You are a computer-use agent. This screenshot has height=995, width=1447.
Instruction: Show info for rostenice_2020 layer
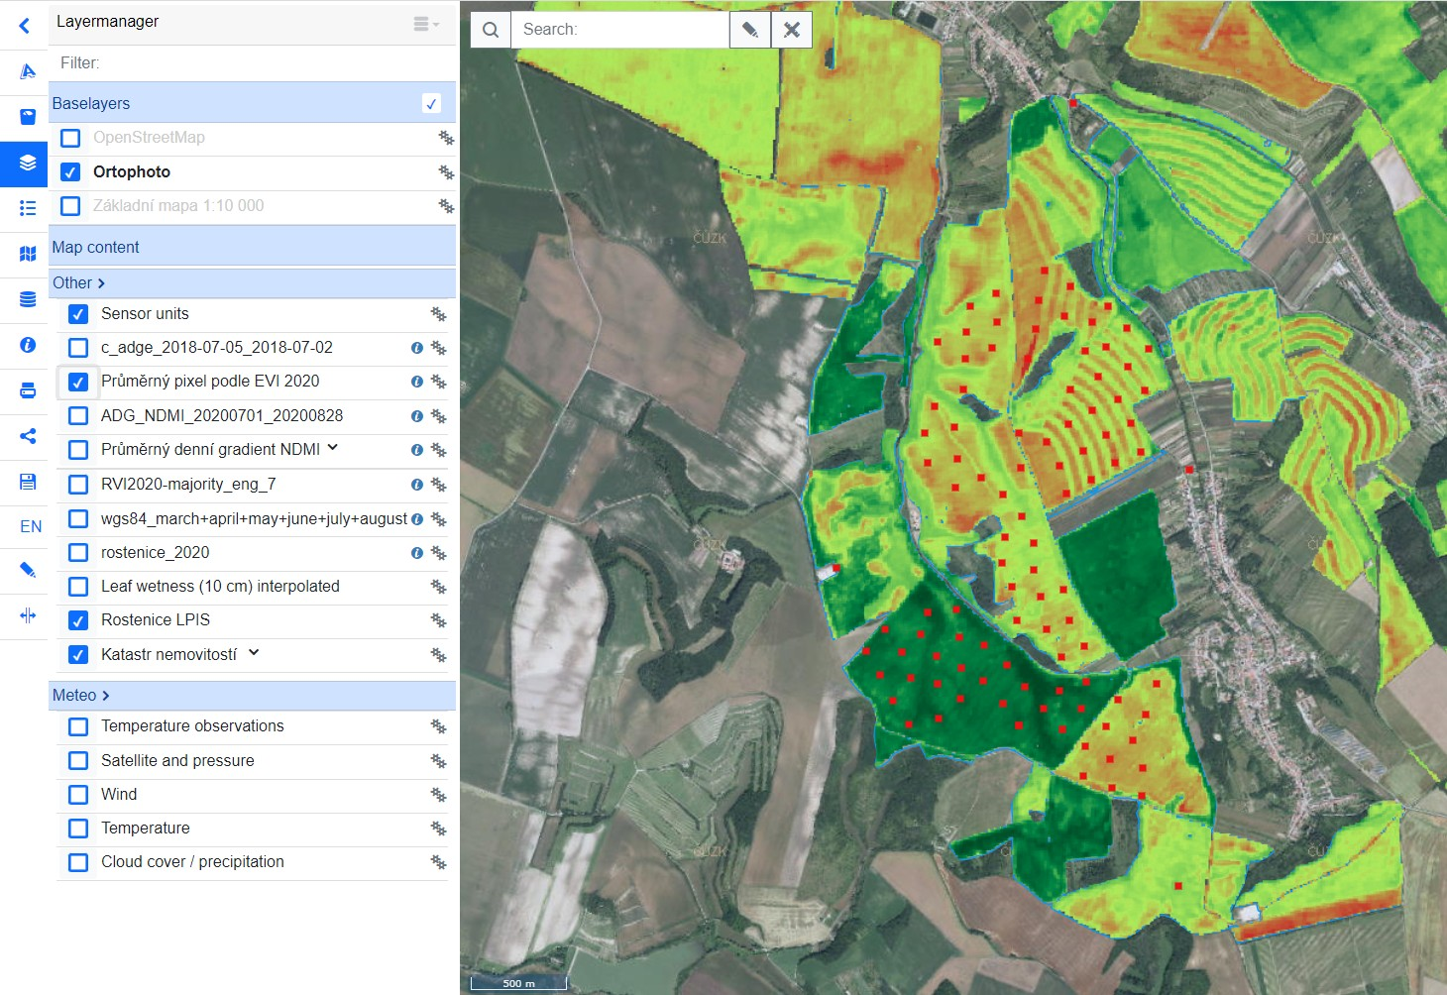coord(417,553)
